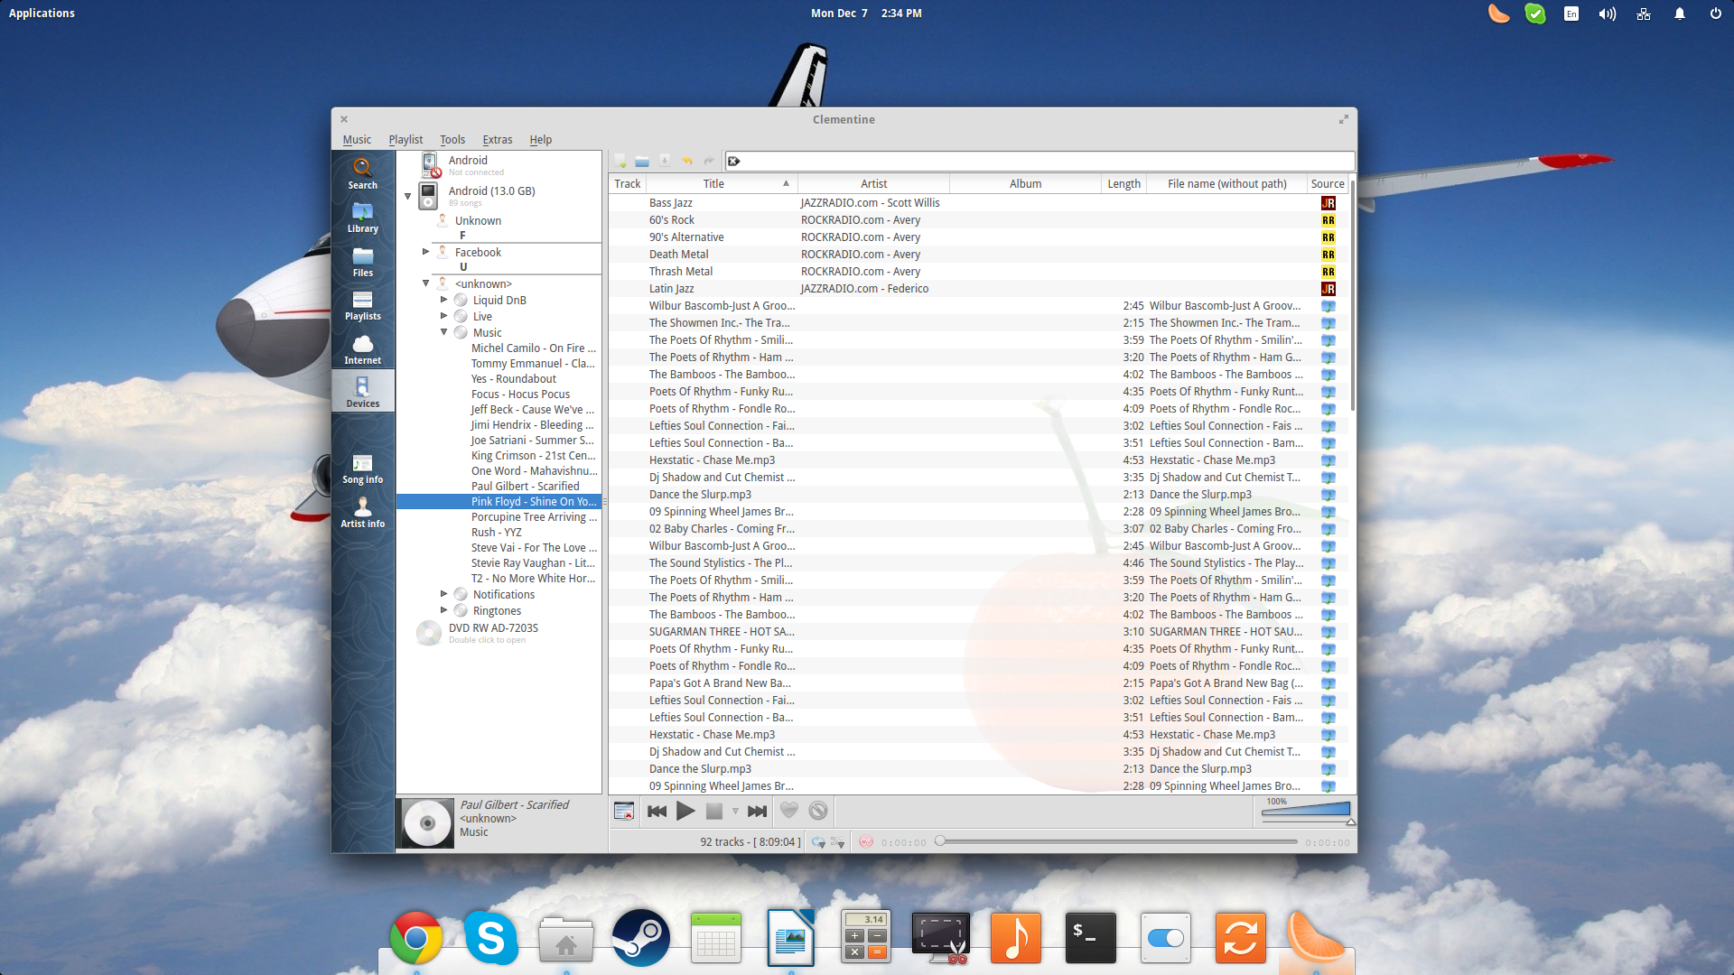Open the Files sidebar tab
This screenshot has width=1734, height=975.
point(362,262)
